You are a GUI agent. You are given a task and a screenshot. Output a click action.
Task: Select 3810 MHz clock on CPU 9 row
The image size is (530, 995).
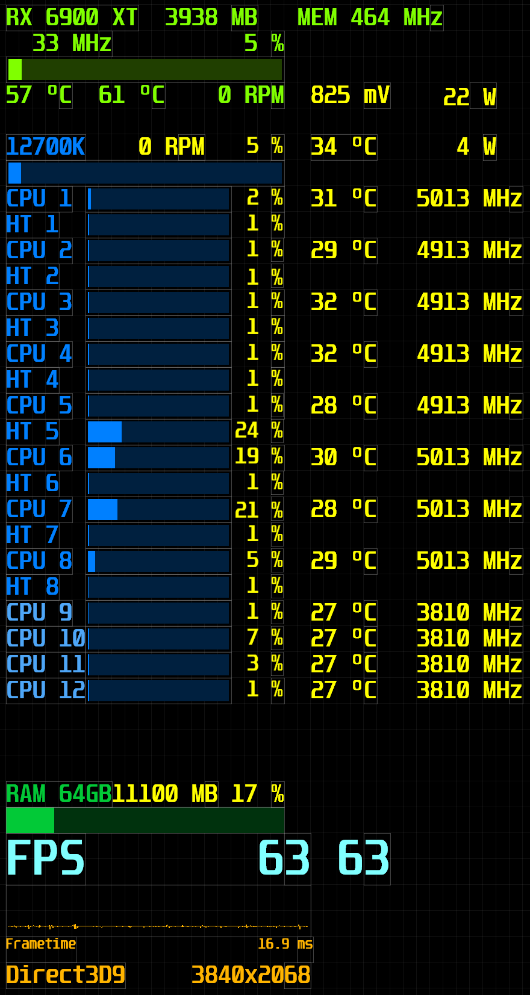[470, 613]
